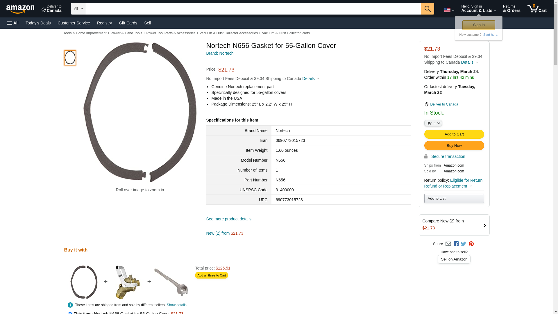Open the All hamburger menu

[13, 23]
